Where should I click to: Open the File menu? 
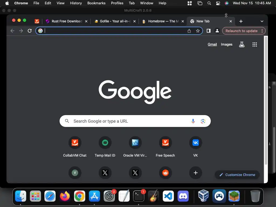(x=36, y=3)
